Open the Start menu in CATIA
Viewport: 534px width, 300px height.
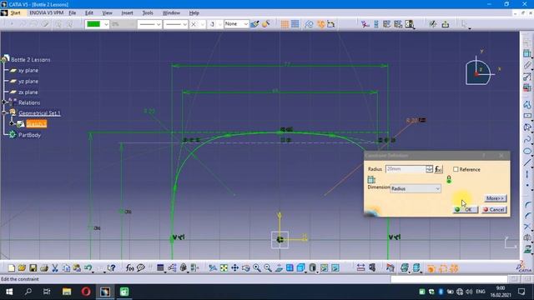pyautogui.click(x=16, y=13)
